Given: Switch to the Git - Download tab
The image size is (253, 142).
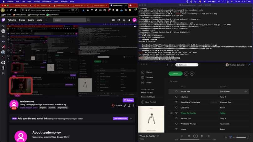Looking at the screenshot, I should (x=42, y=5).
